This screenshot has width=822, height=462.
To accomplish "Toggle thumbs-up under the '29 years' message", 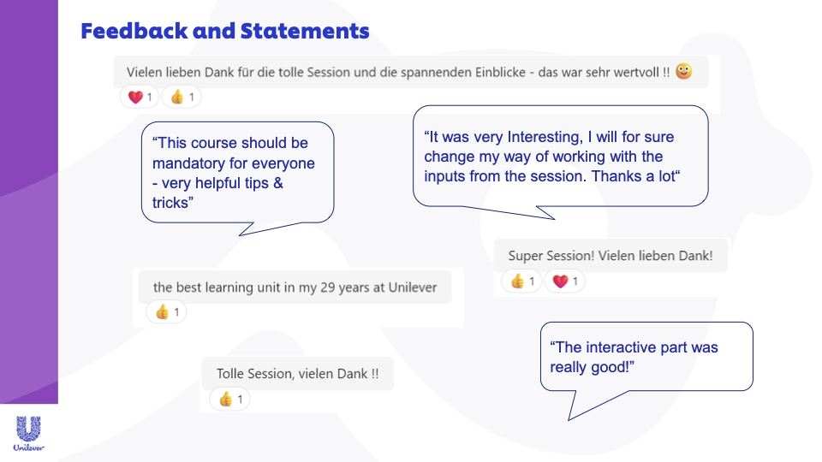I will [166, 312].
